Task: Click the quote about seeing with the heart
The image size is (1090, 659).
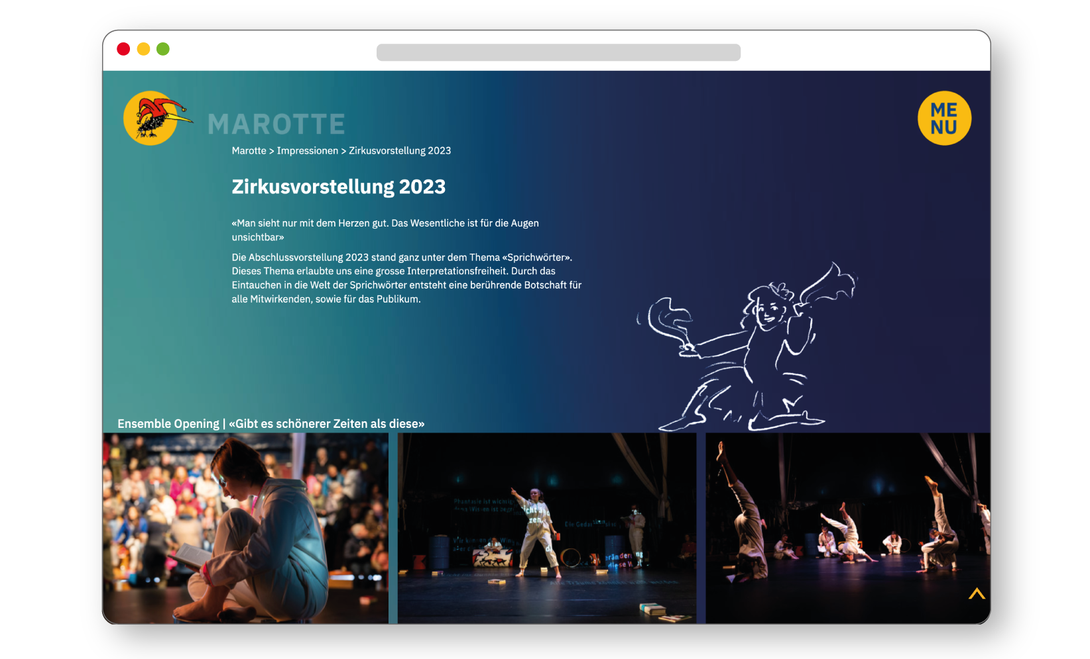Action: pyautogui.click(x=385, y=229)
